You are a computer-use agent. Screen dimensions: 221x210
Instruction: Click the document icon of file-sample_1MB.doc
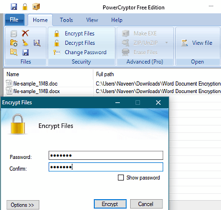pos(9,84)
